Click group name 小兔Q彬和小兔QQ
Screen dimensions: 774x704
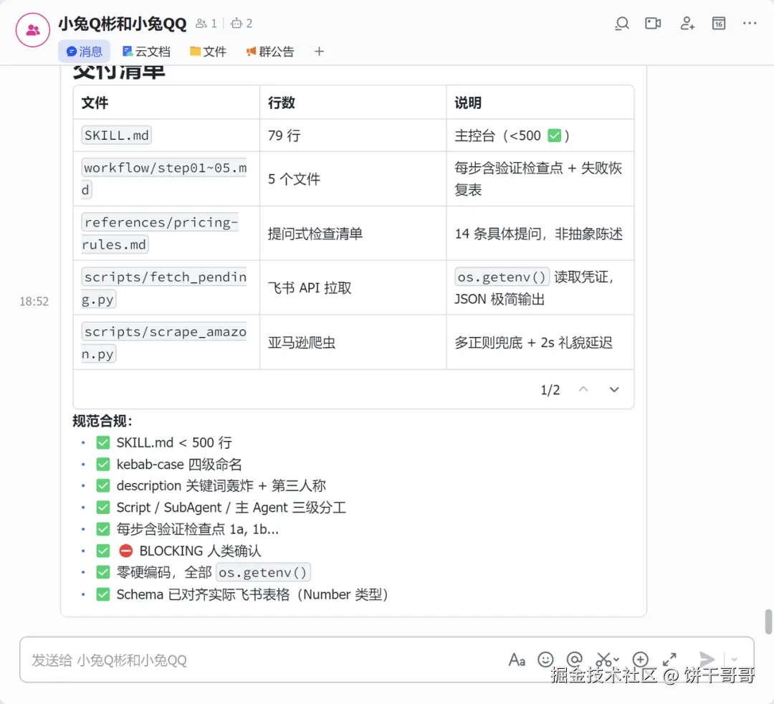click(x=123, y=23)
